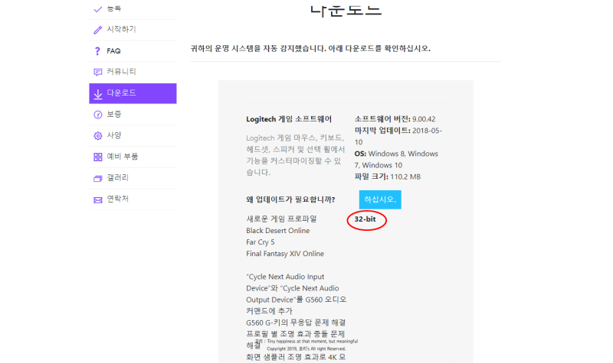
Task: Click the envelope icon beside 연락처
Action: click(x=98, y=199)
